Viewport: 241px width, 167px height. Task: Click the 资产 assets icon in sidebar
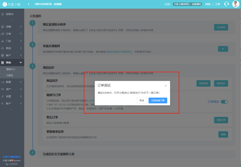(x=3, y=89)
